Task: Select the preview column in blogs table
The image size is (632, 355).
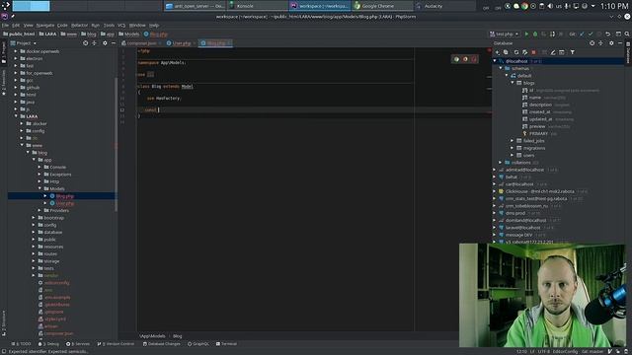Action: [537, 126]
